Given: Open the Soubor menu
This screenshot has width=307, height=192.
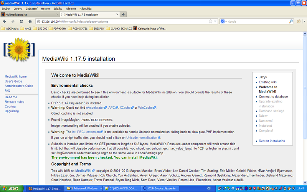Looking at the screenshot, I should click(x=6, y=8).
